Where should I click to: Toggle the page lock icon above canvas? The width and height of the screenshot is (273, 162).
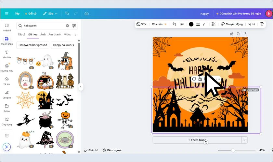[231, 34]
